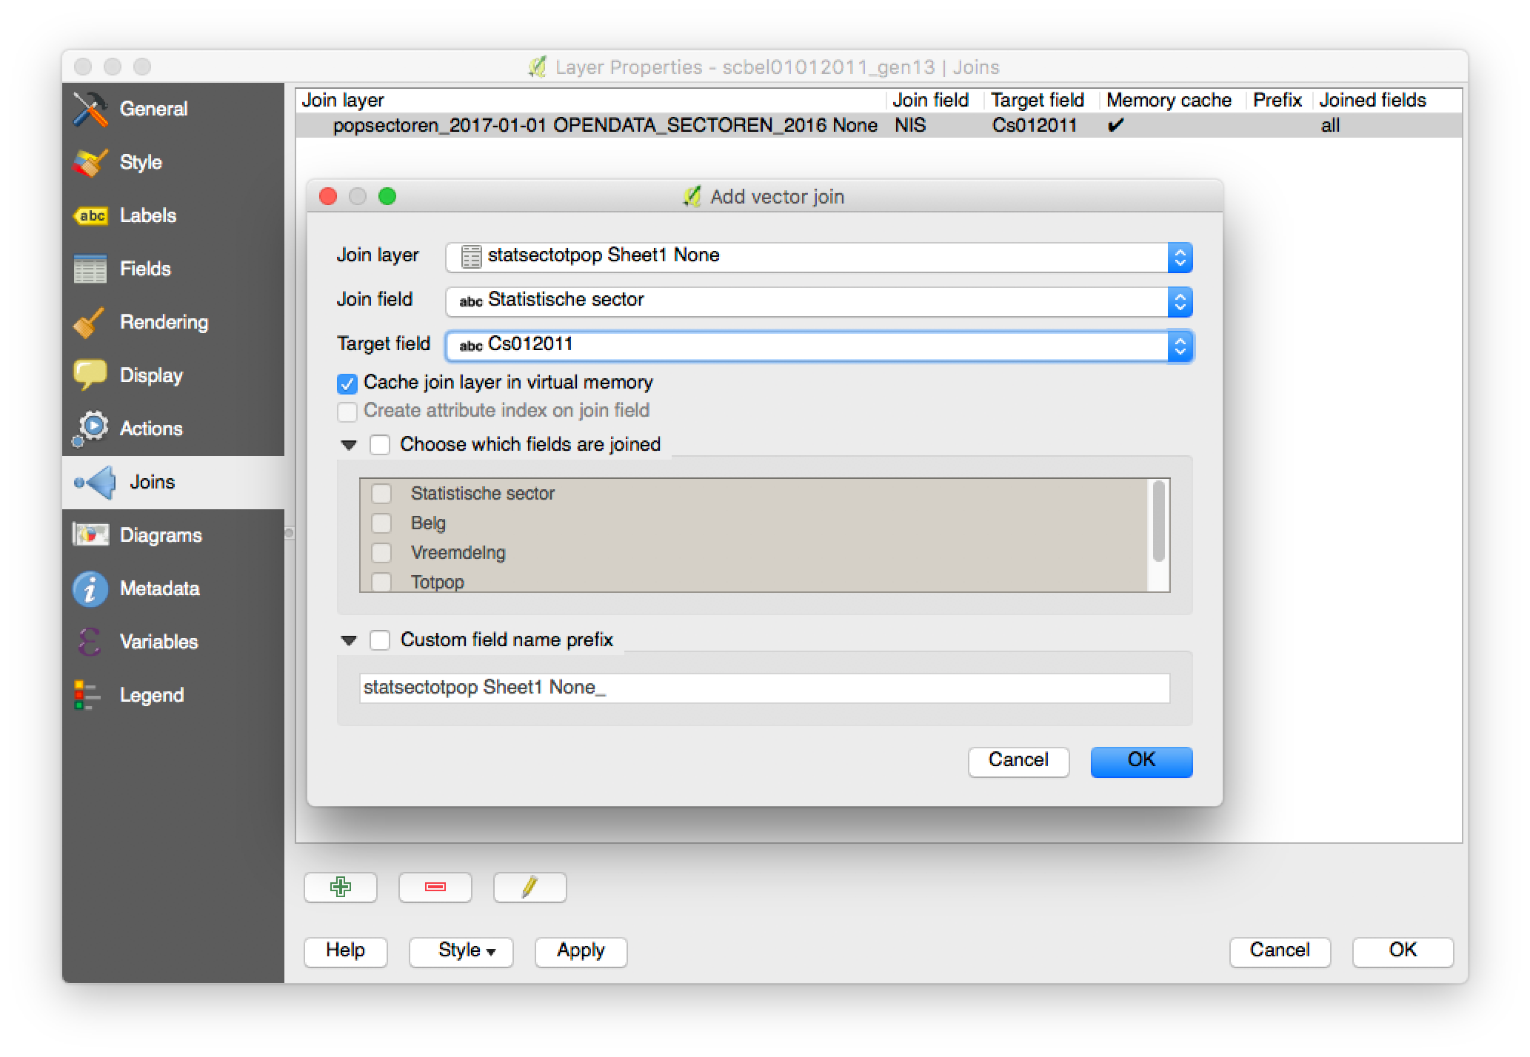Click Apply in Layer Properties
Image resolution: width=1530 pixels, height=1057 pixels.
click(x=581, y=951)
